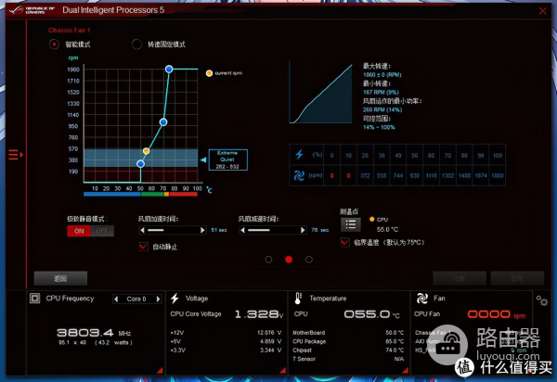Select the smart mode radio button
Viewport: 557px width, 382px height.
54,45
